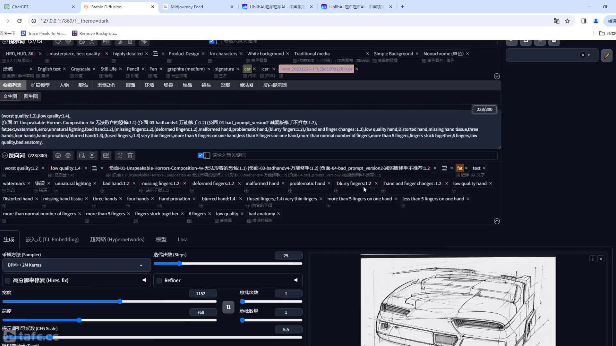Enable the Refiner checkbox

coord(159,281)
